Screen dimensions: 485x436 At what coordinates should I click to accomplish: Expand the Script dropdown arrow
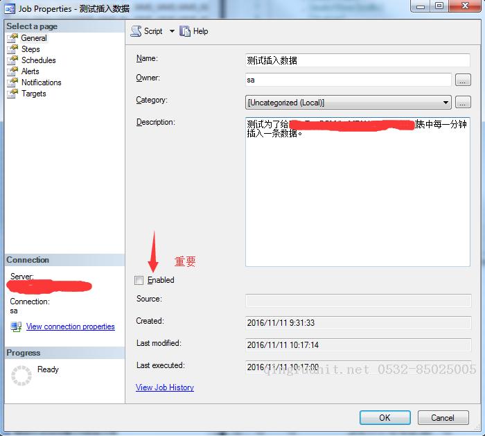point(172,31)
